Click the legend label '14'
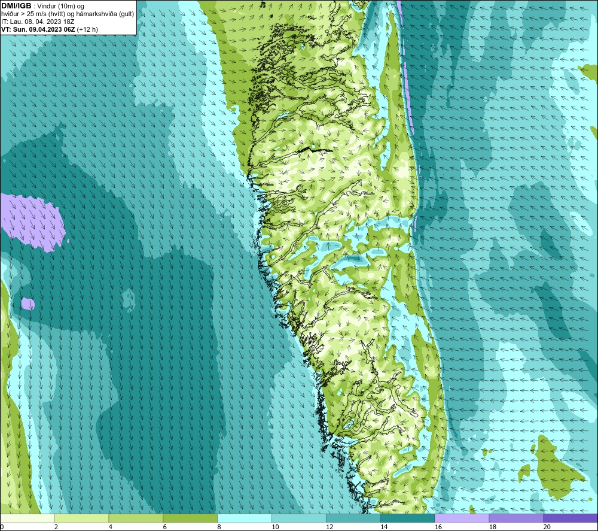The height and width of the screenshot is (531, 598). pyautogui.click(x=384, y=527)
